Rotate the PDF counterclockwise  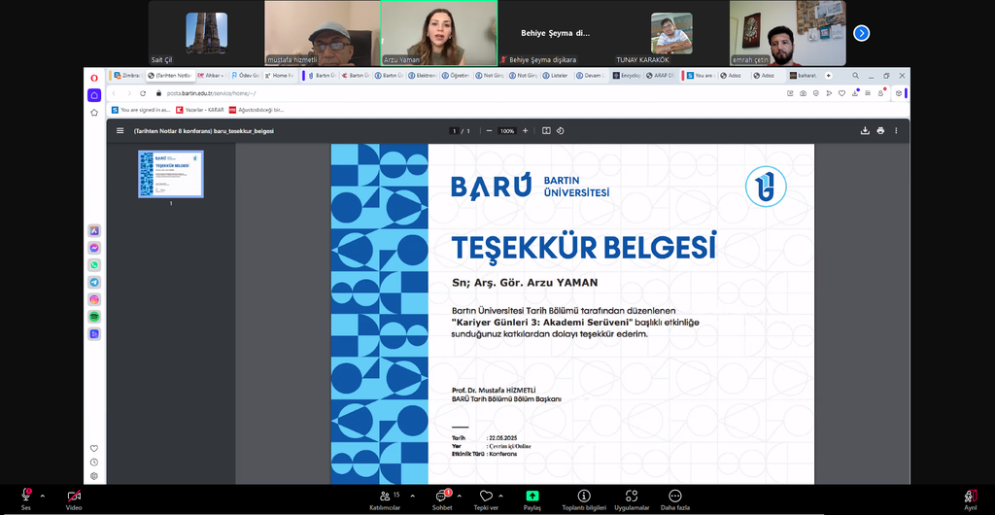click(x=561, y=130)
